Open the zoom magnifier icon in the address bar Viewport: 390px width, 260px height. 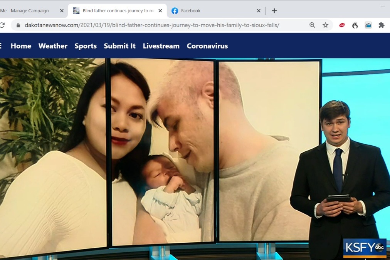[x=312, y=25]
